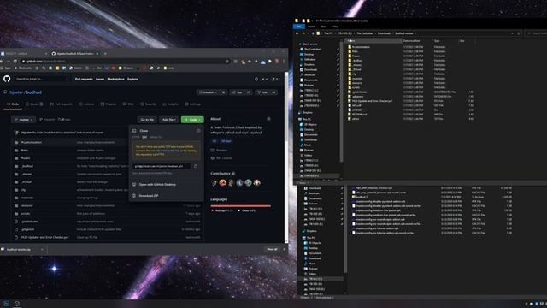Open the Chrome three-dot menu
The image size is (547, 308).
pos(284,61)
